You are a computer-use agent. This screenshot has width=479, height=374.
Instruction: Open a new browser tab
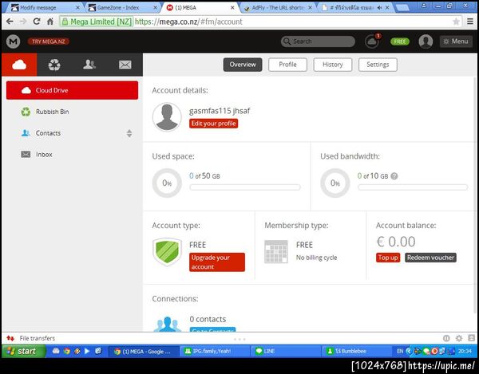[402, 8]
